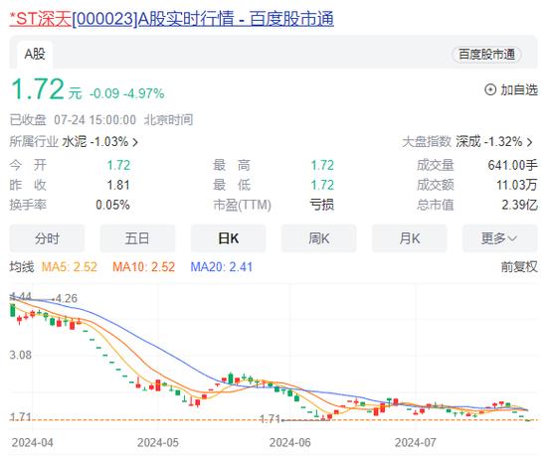This screenshot has height=456, width=551.
Task: Open the *ST深天[000023] title link
Action: coord(171,19)
